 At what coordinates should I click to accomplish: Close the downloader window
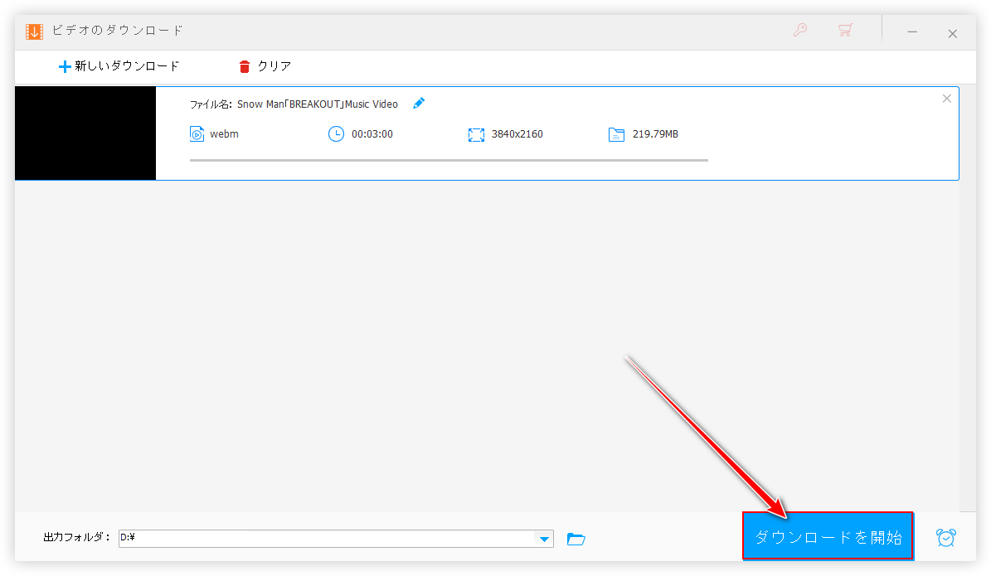pyautogui.click(x=953, y=33)
